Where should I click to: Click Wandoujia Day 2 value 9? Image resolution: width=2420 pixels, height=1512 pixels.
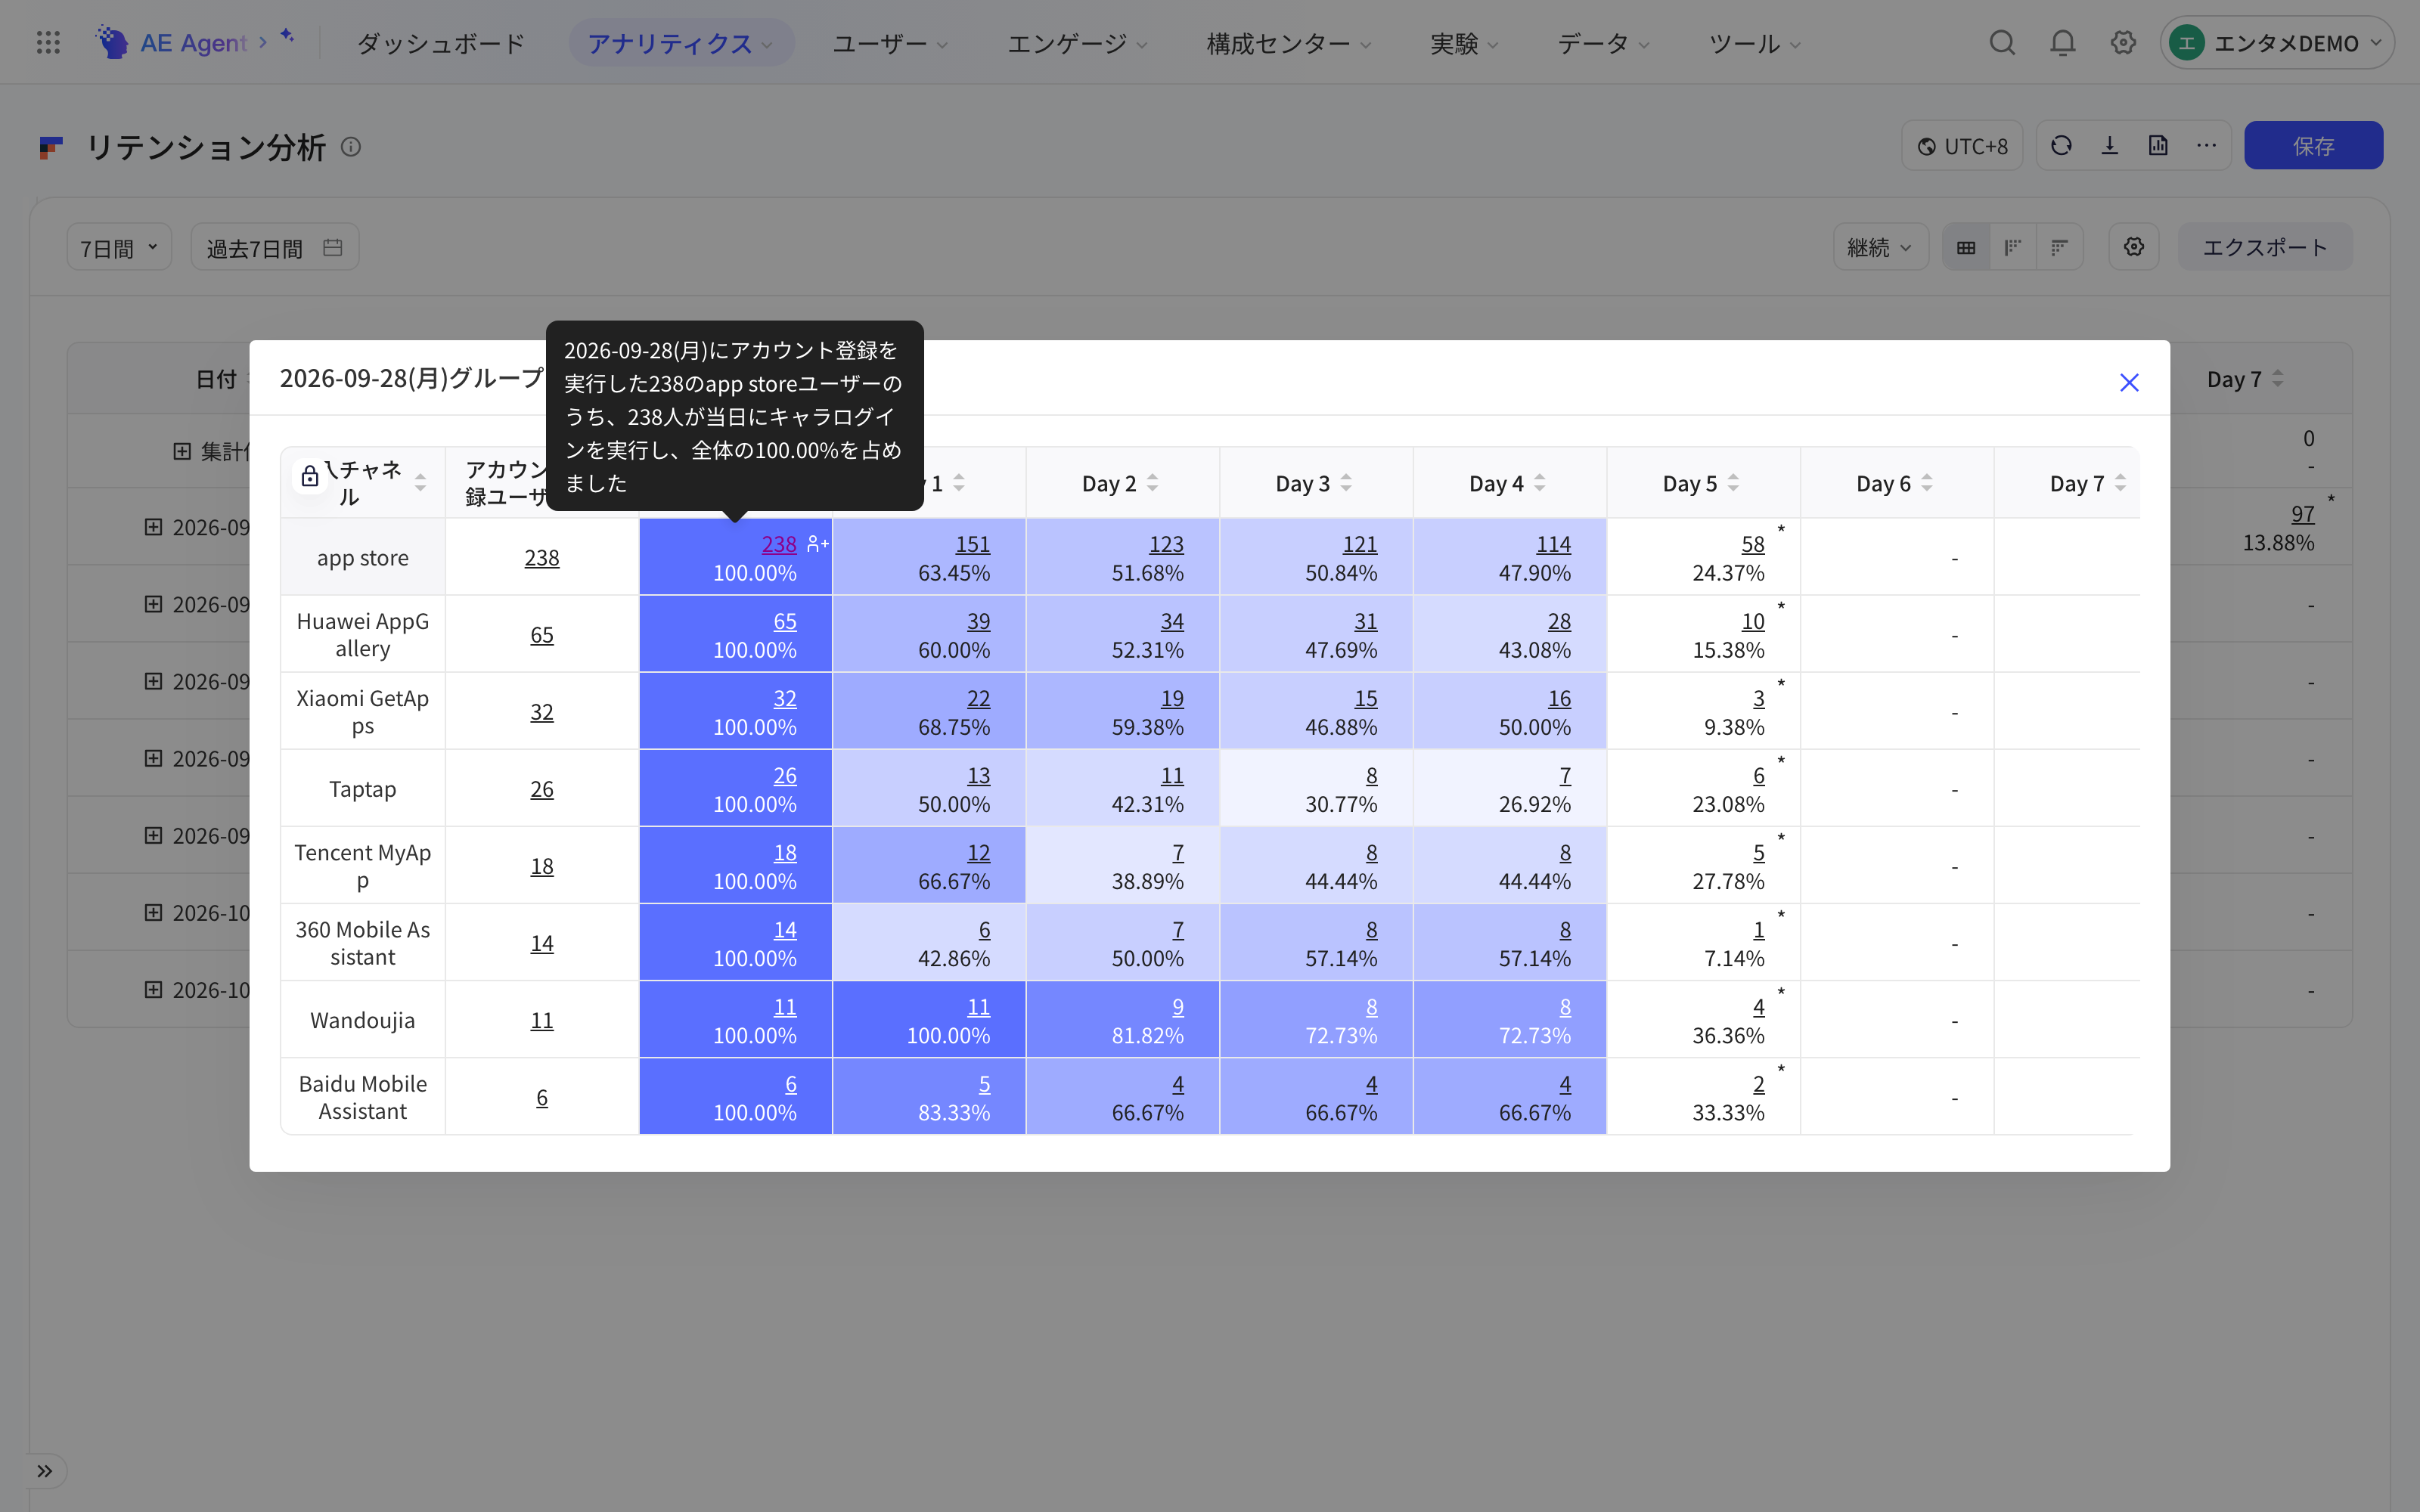pyautogui.click(x=1177, y=1007)
